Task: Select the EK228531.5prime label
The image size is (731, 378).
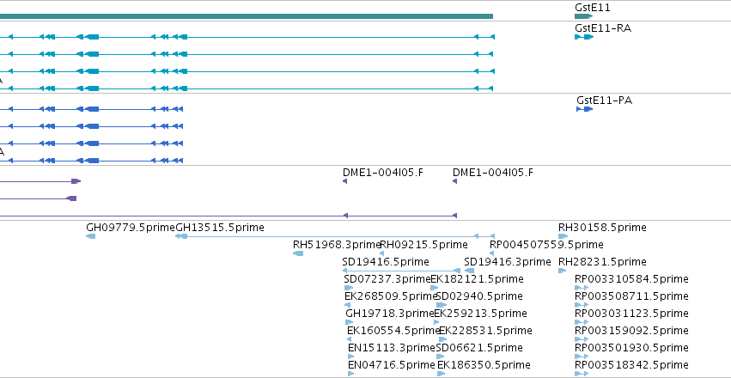Action: [x=485, y=331]
